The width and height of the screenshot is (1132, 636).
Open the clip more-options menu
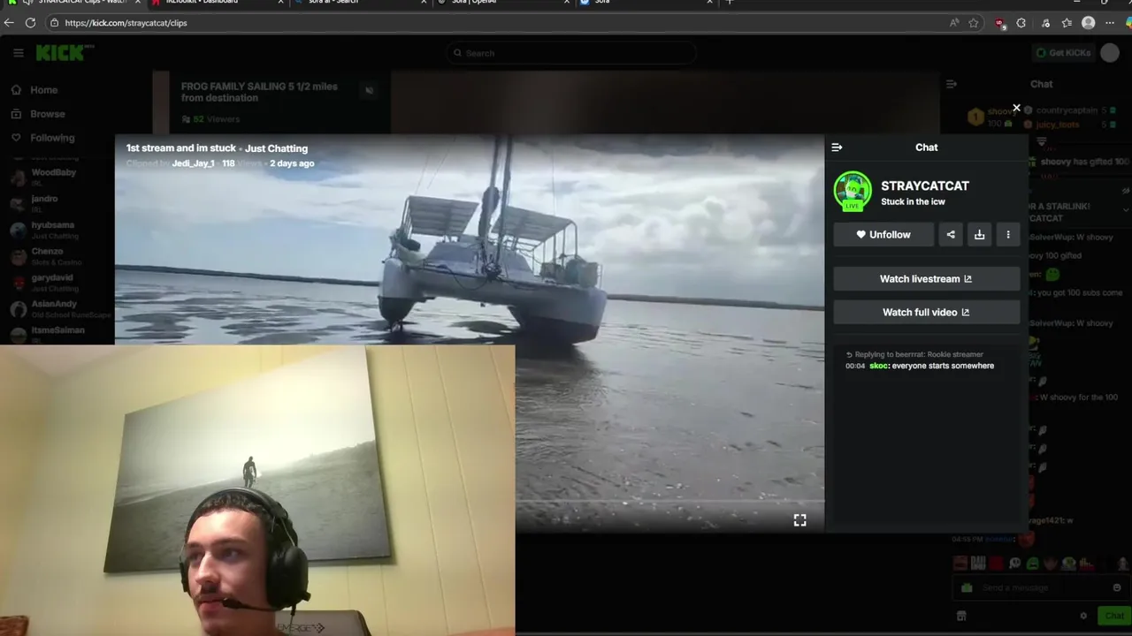click(1008, 234)
